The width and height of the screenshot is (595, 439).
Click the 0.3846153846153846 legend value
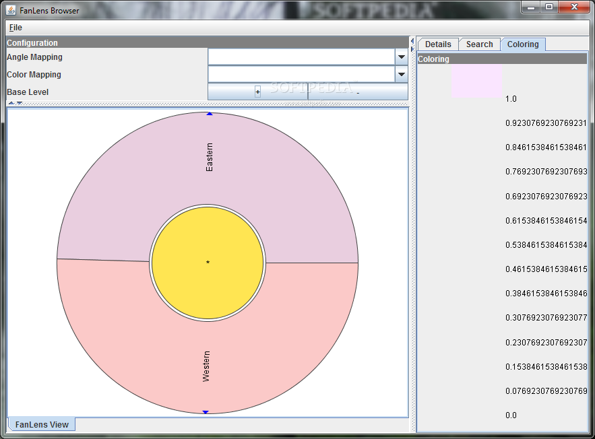(546, 294)
